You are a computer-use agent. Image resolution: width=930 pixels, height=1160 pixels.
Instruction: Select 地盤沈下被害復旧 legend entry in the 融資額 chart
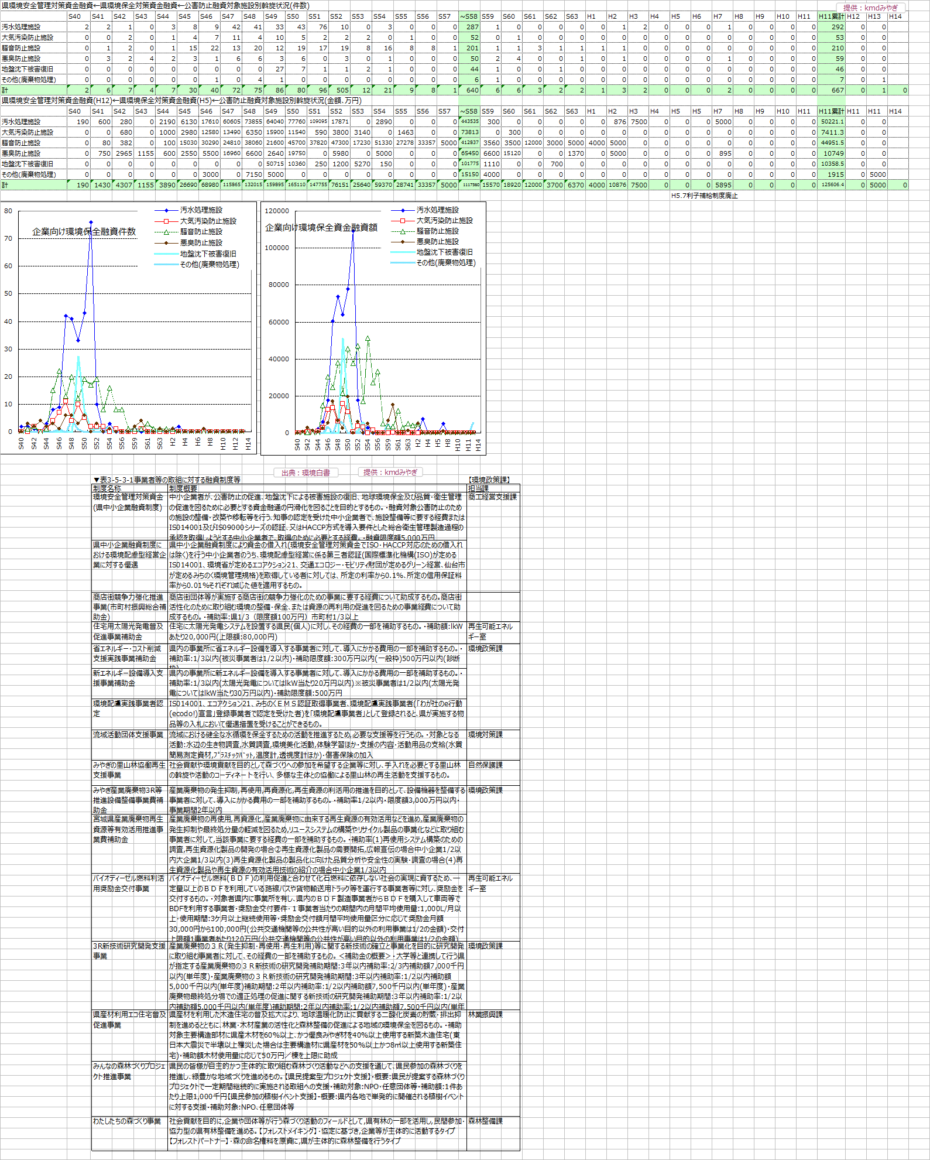[432, 252]
